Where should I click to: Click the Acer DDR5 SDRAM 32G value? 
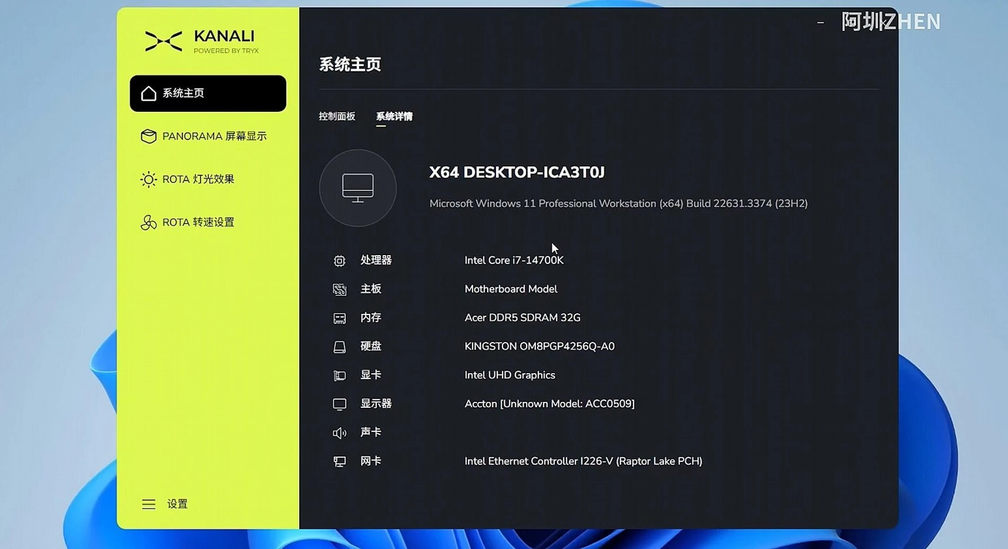(522, 318)
